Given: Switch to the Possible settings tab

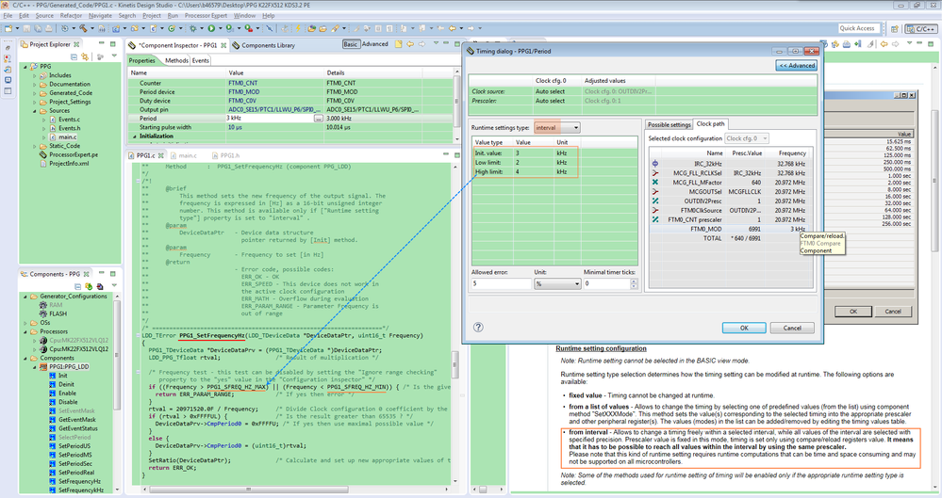Looking at the screenshot, I should pyautogui.click(x=669, y=124).
